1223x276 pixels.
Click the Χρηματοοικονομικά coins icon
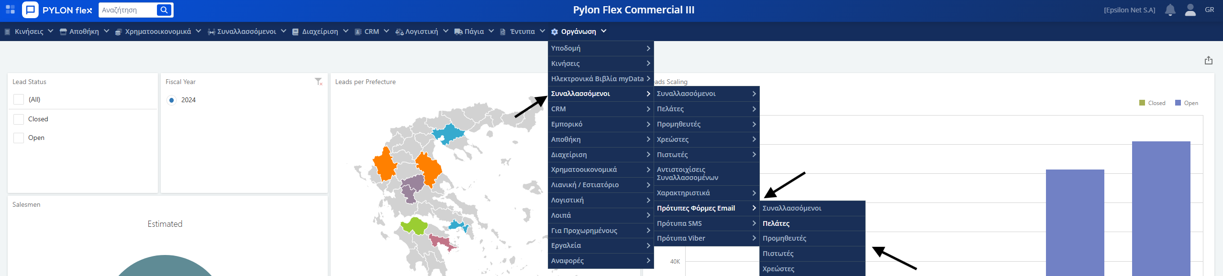pos(118,32)
